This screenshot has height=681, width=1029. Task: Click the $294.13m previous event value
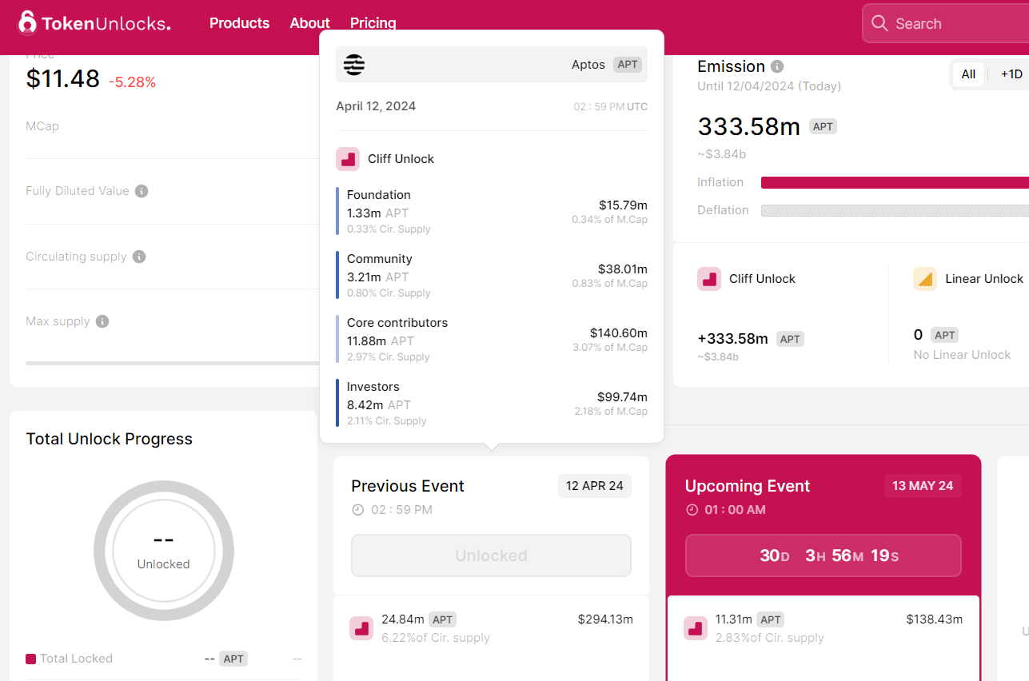605,619
